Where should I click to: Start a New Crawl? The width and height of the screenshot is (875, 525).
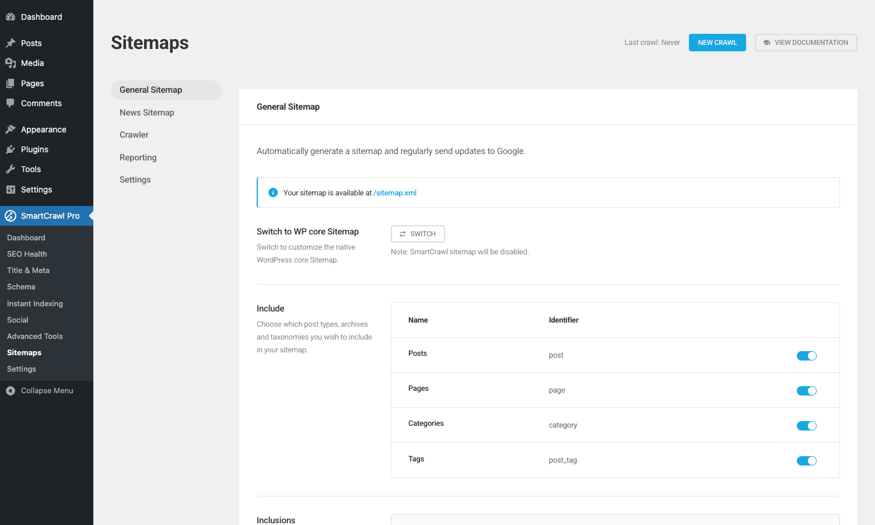pyautogui.click(x=717, y=43)
